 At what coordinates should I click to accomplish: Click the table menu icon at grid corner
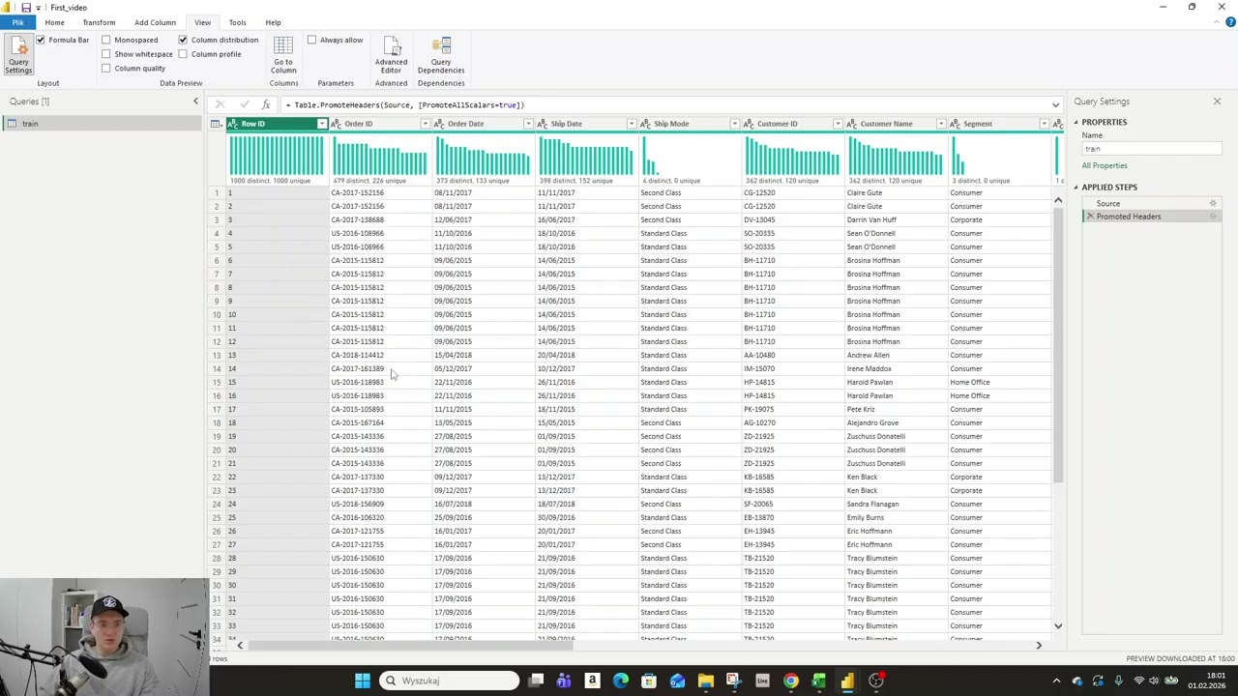[x=217, y=124]
